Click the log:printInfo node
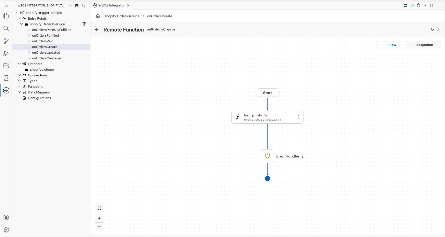Screen dimensions: 445x237 (267, 117)
